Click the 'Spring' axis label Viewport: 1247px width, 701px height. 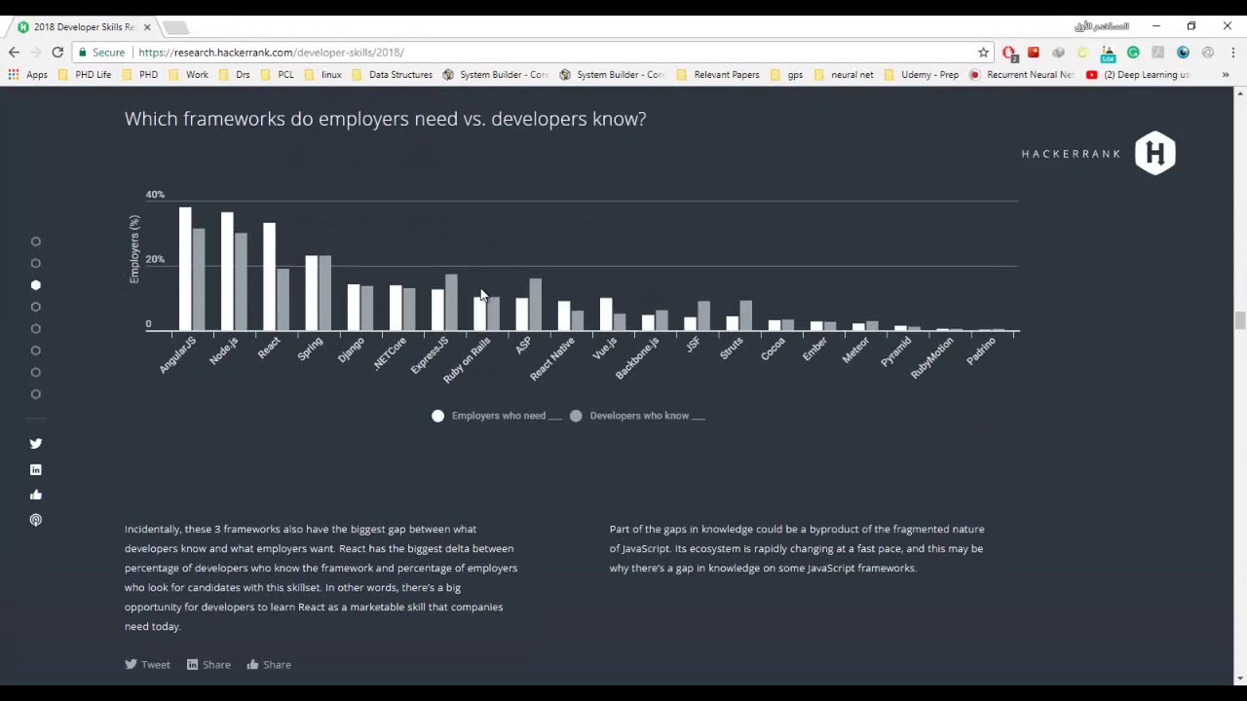[310, 349]
